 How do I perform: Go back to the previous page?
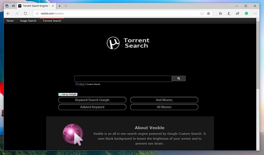click(x=8, y=14)
